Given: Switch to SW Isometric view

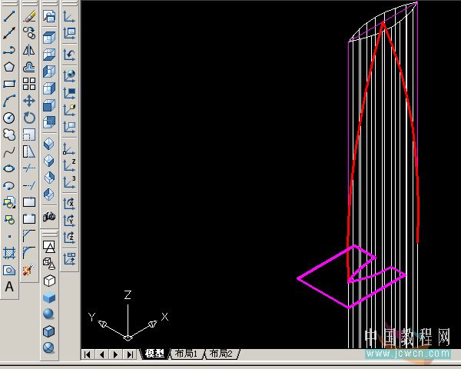Looking at the screenshot, I should tap(49, 144).
